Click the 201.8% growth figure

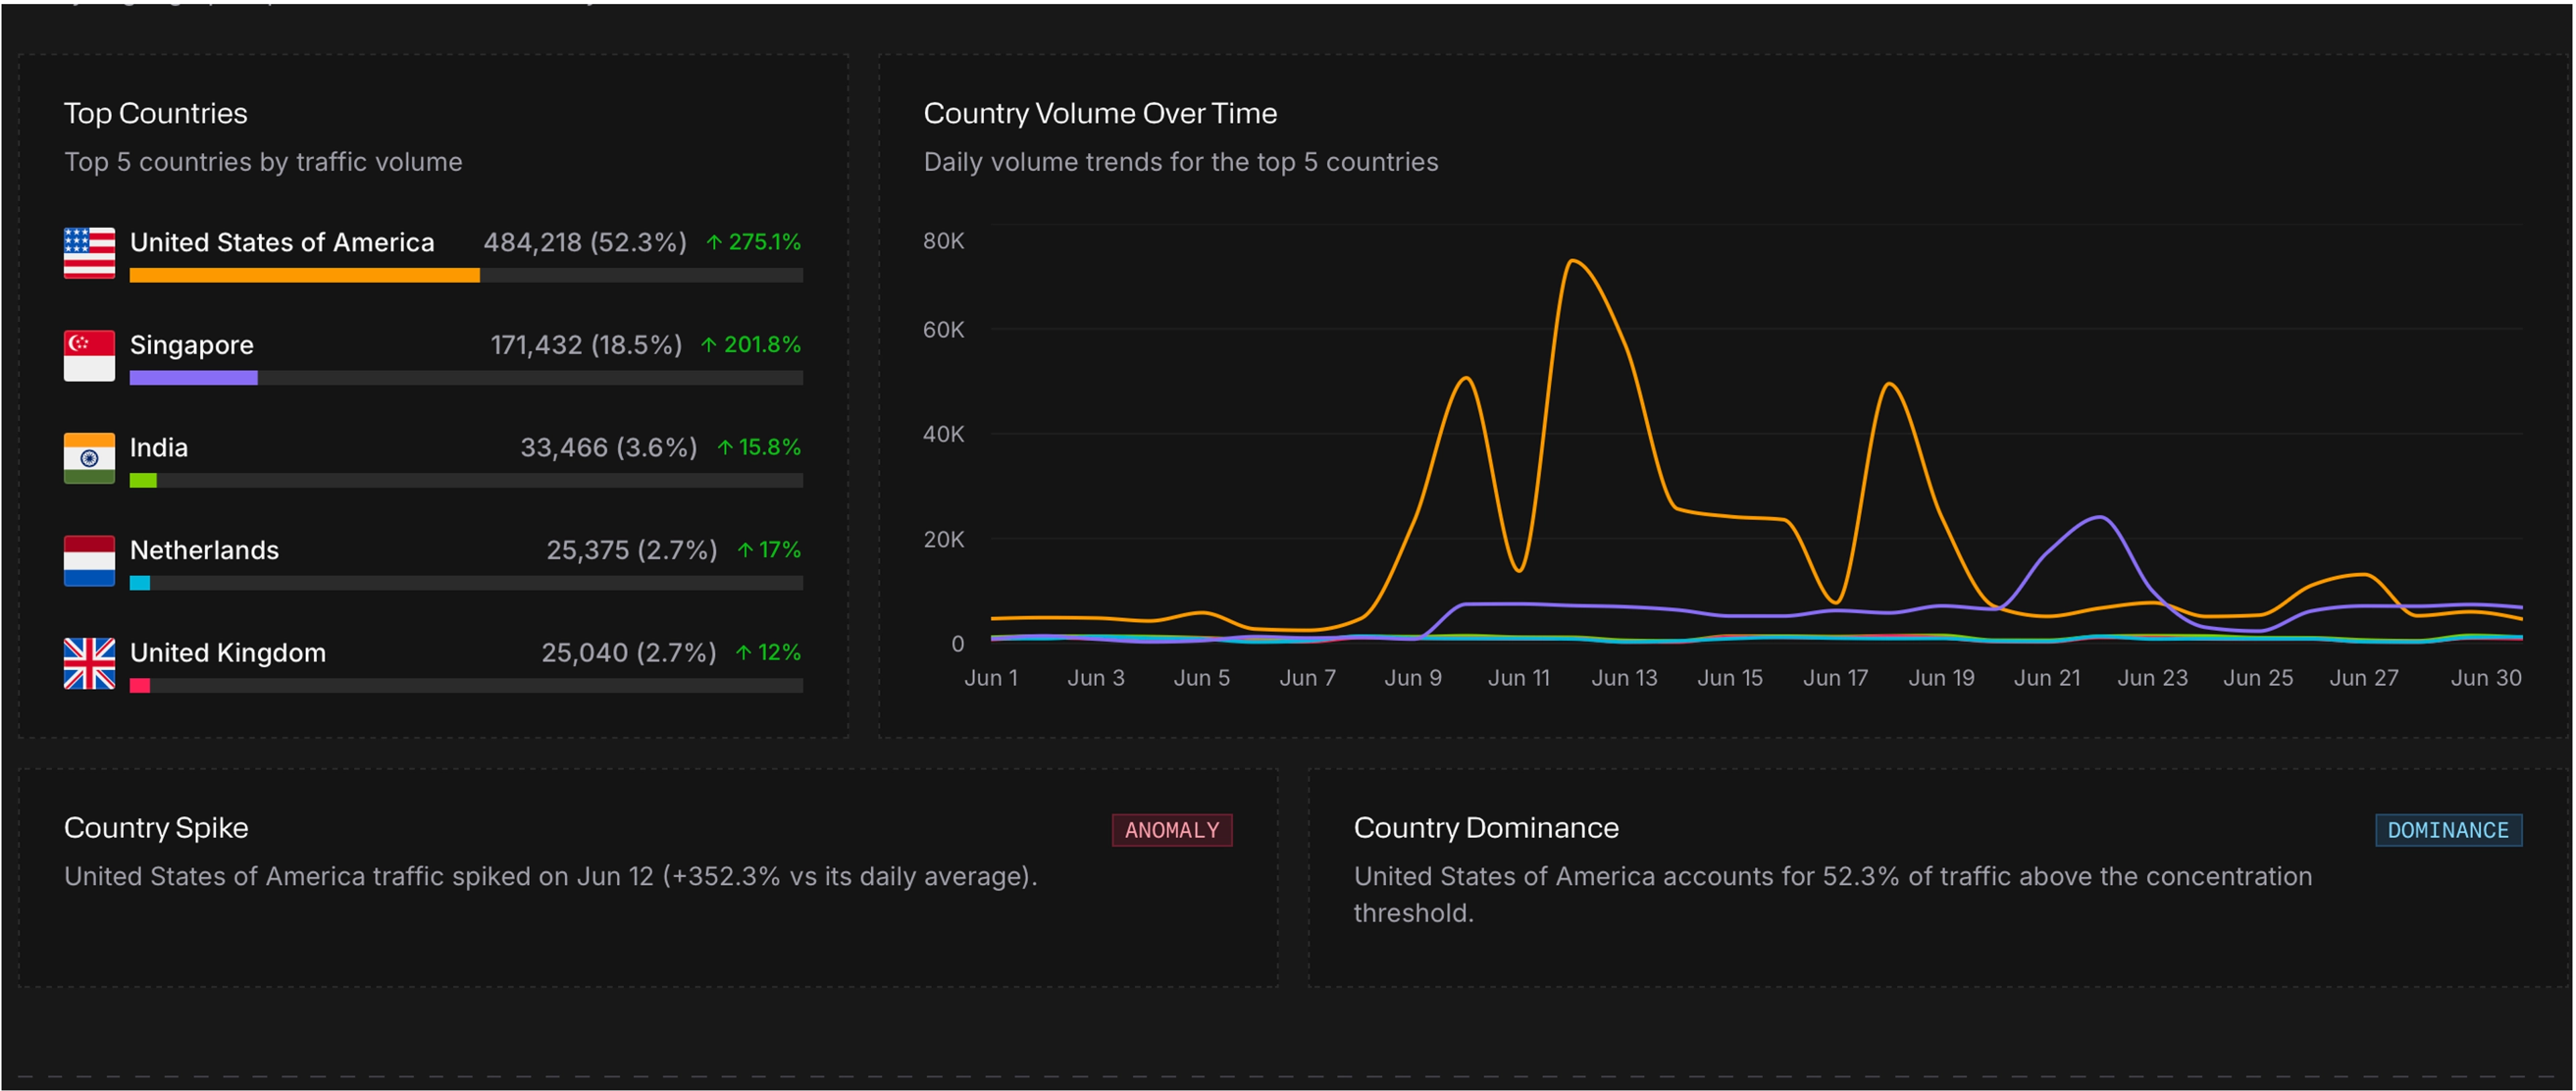coord(762,345)
